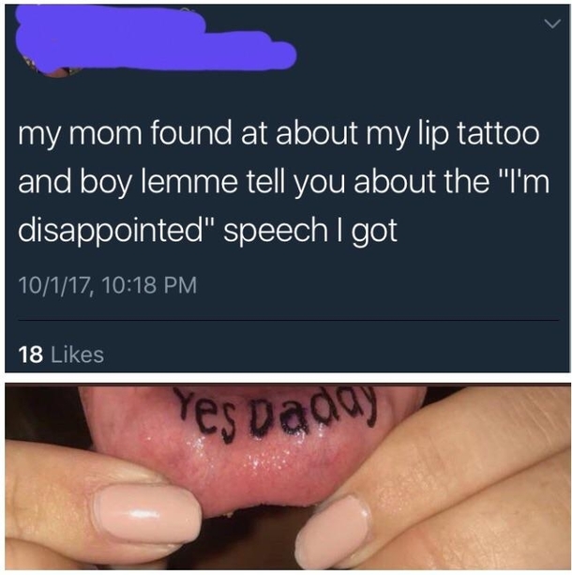Click the '10:18 PM' time text
Image resolution: width=572 pixels, height=575 pixels.
tap(150, 285)
